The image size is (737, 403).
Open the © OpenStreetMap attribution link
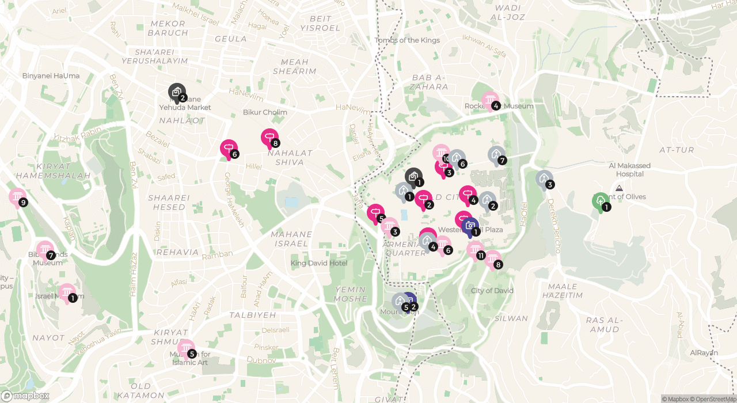(712, 399)
